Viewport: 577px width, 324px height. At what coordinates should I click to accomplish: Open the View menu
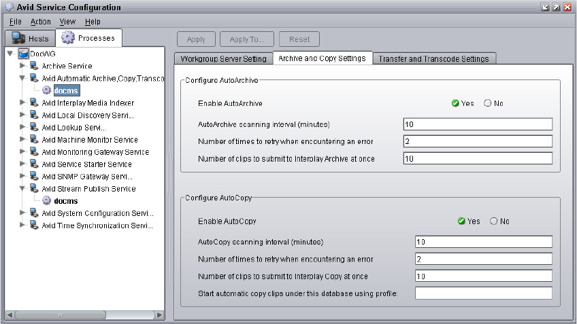point(67,22)
